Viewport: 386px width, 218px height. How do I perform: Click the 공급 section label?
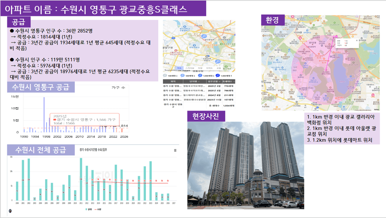(x=19, y=22)
